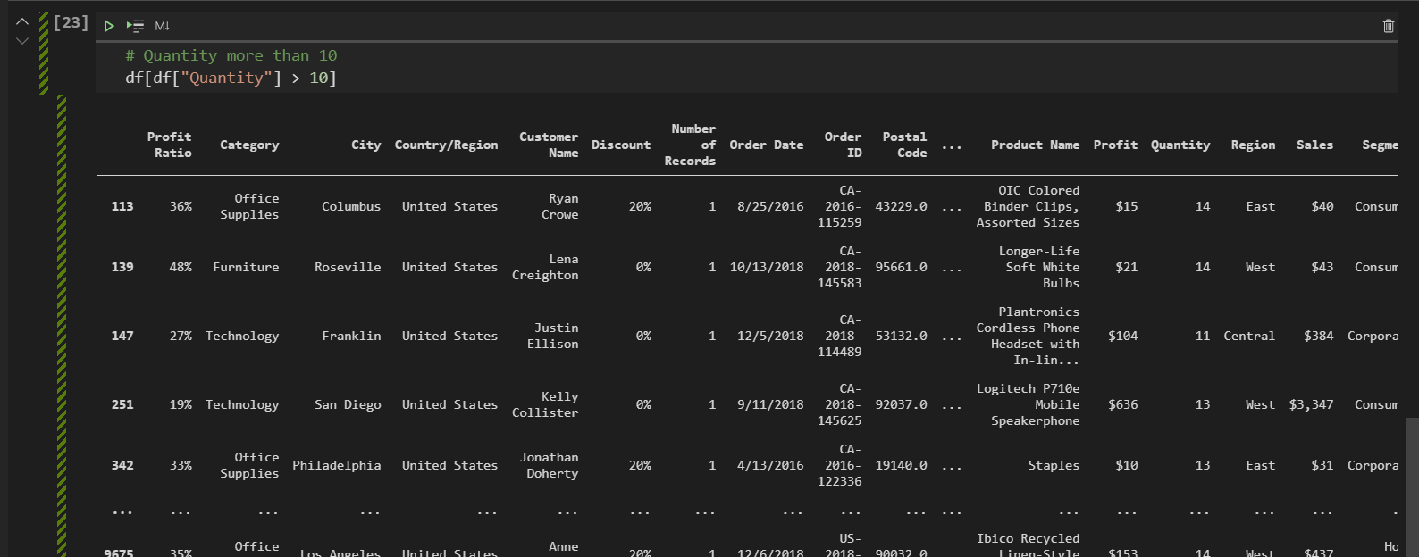Screen dimensions: 1419x557
Task: Click customer name 'Lena Creighton'
Action: pos(545,267)
